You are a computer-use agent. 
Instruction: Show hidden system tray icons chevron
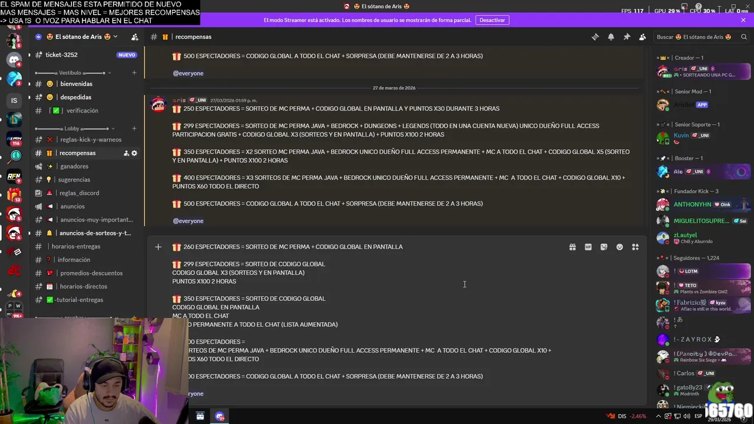(659, 416)
